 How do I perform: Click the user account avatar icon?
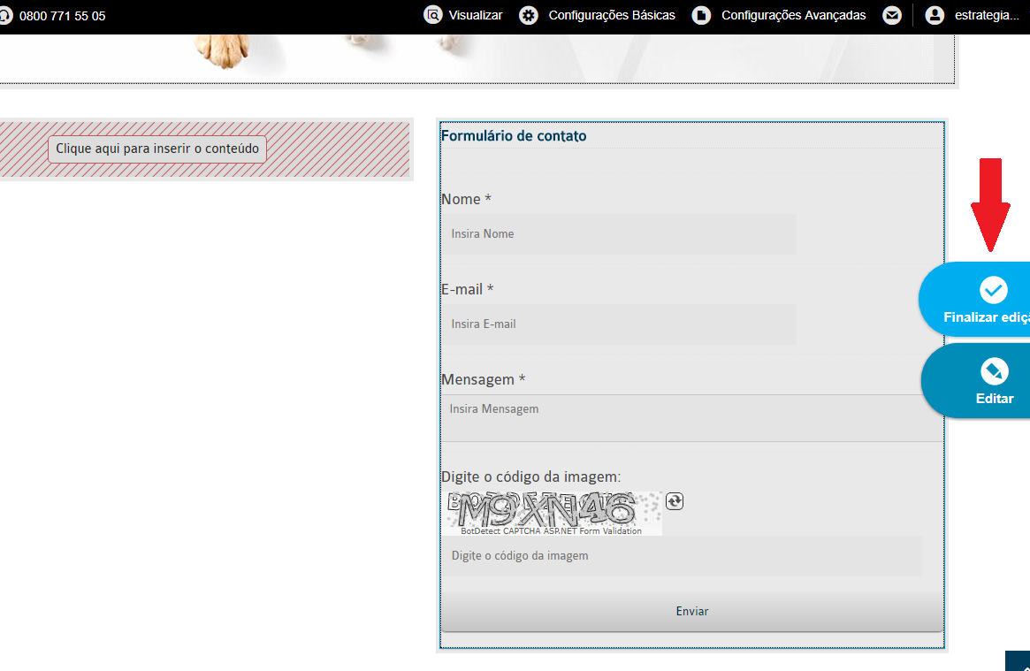(x=935, y=15)
